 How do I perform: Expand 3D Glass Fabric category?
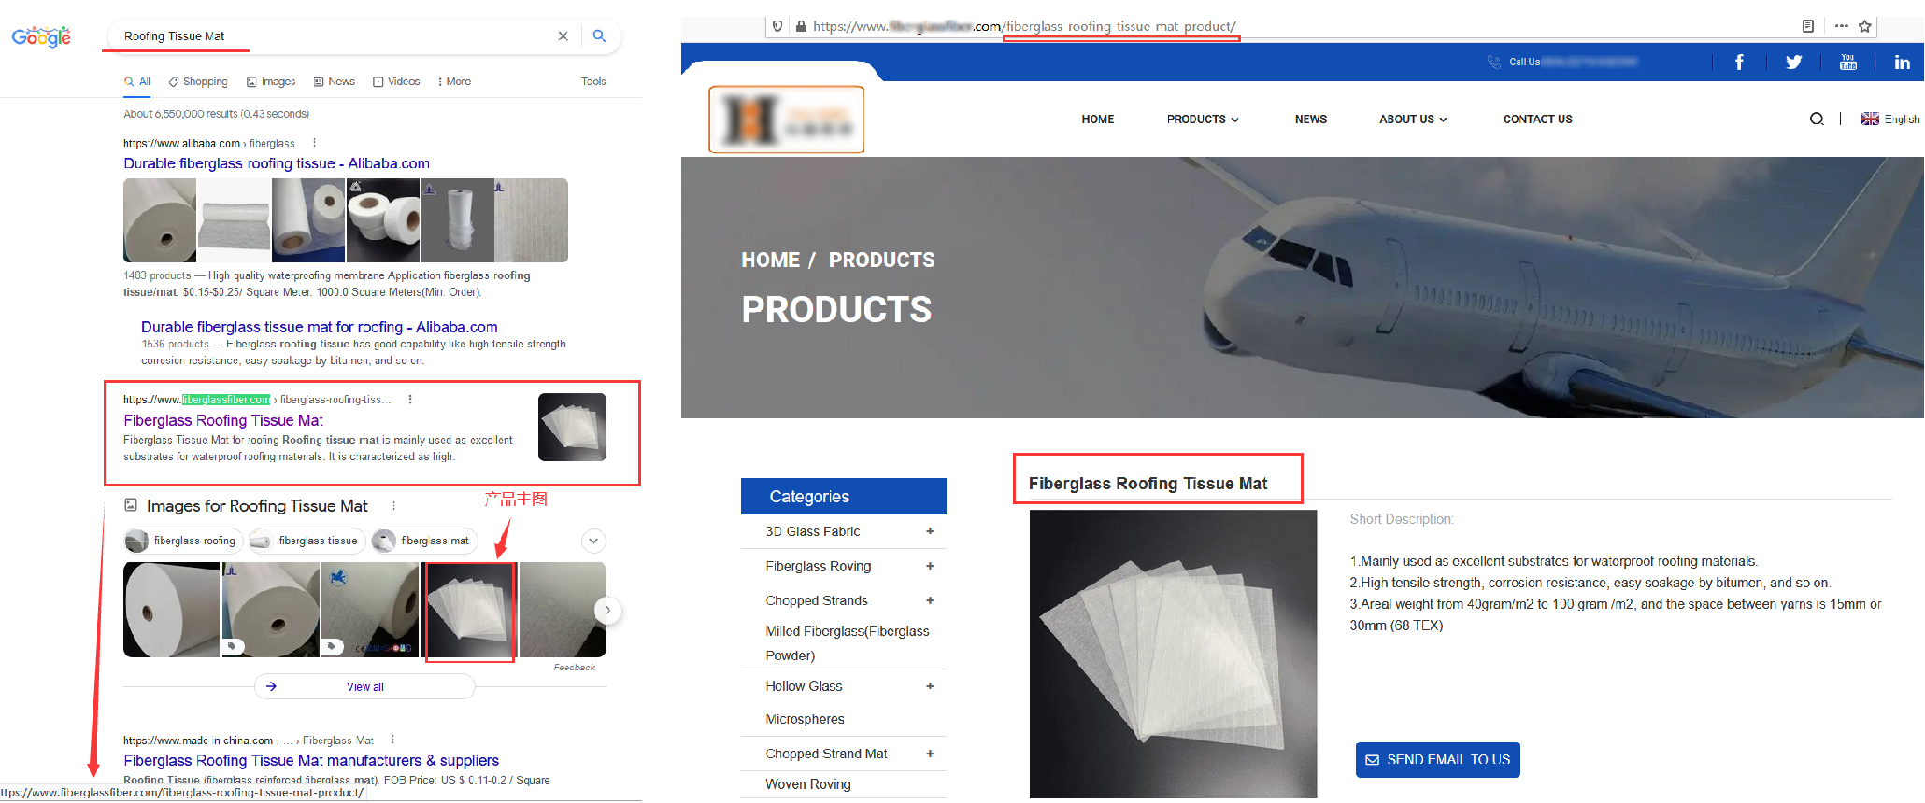coord(930,531)
